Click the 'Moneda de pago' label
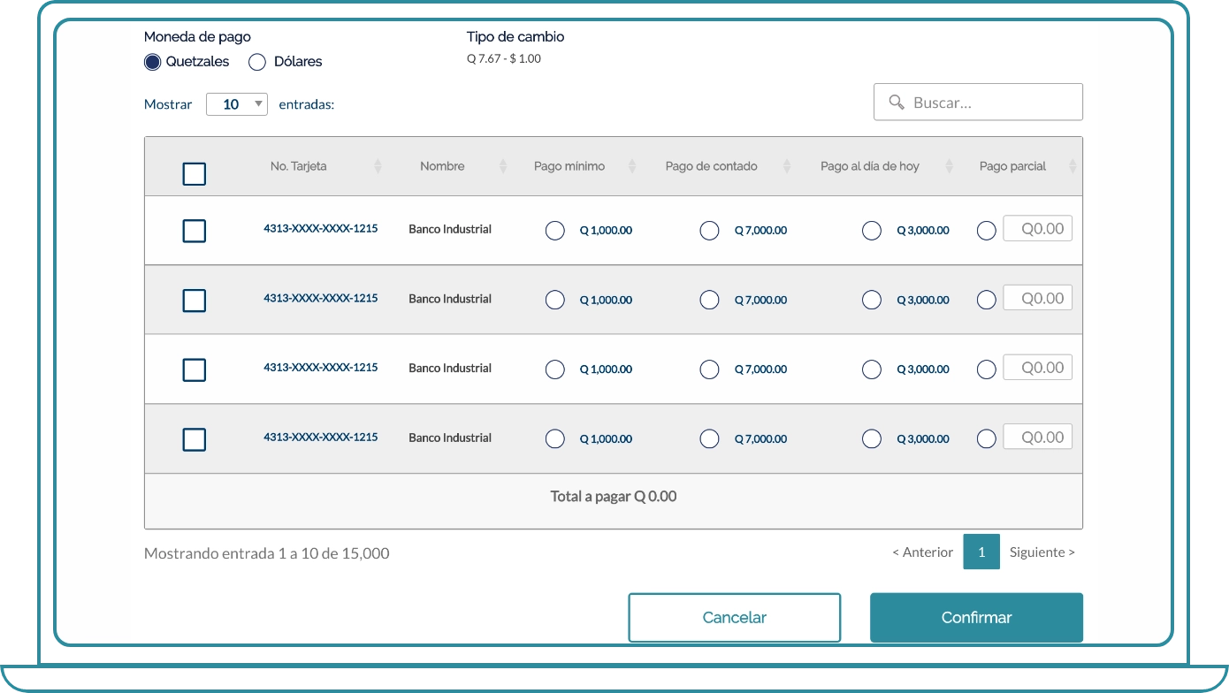This screenshot has height=693, width=1229. click(x=197, y=37)
